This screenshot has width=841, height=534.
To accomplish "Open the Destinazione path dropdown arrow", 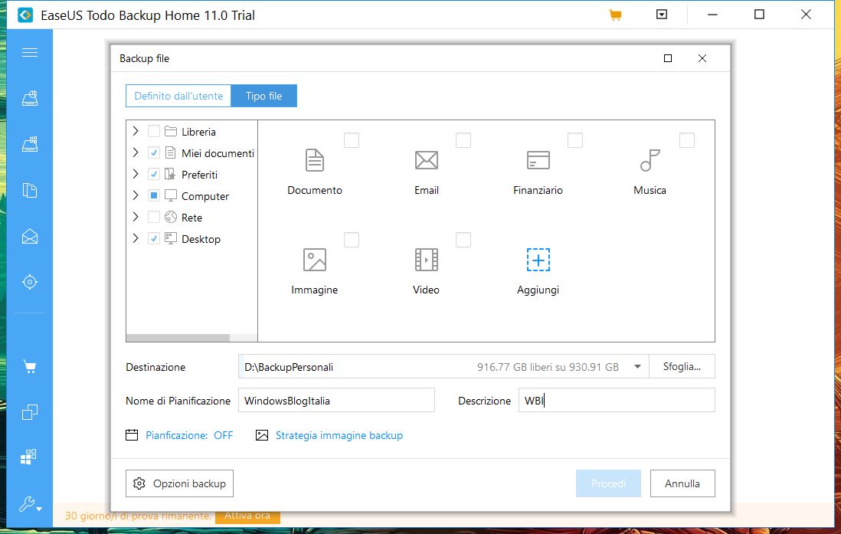I will pos(637,366).
